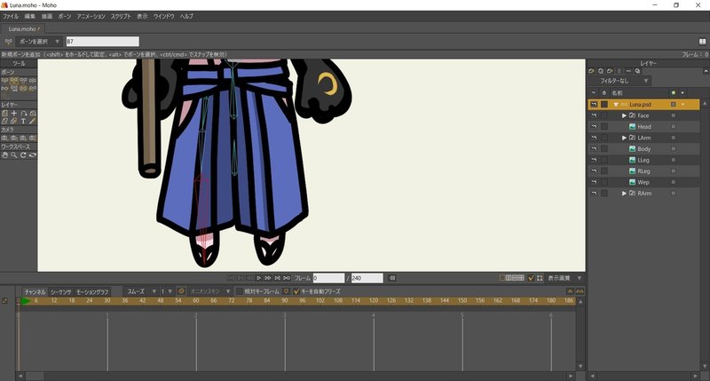Viewport: 710px width, 381px height.
Task: Uncheck the キーを自動フリーズ checkbox
Action: [x=296, y=291]
